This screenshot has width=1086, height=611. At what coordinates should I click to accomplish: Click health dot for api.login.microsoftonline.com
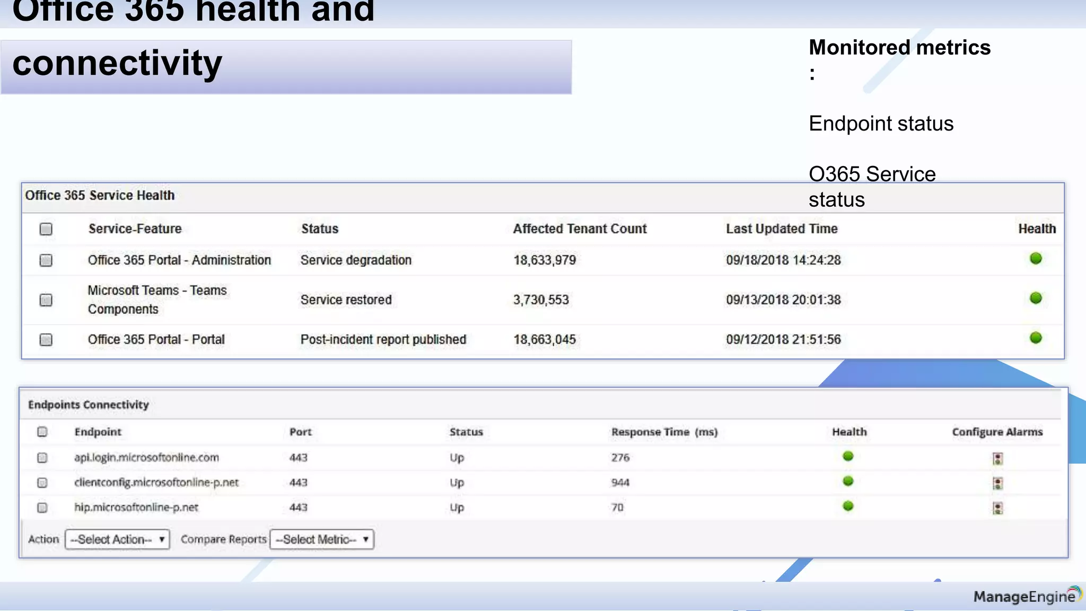[848, 456]
